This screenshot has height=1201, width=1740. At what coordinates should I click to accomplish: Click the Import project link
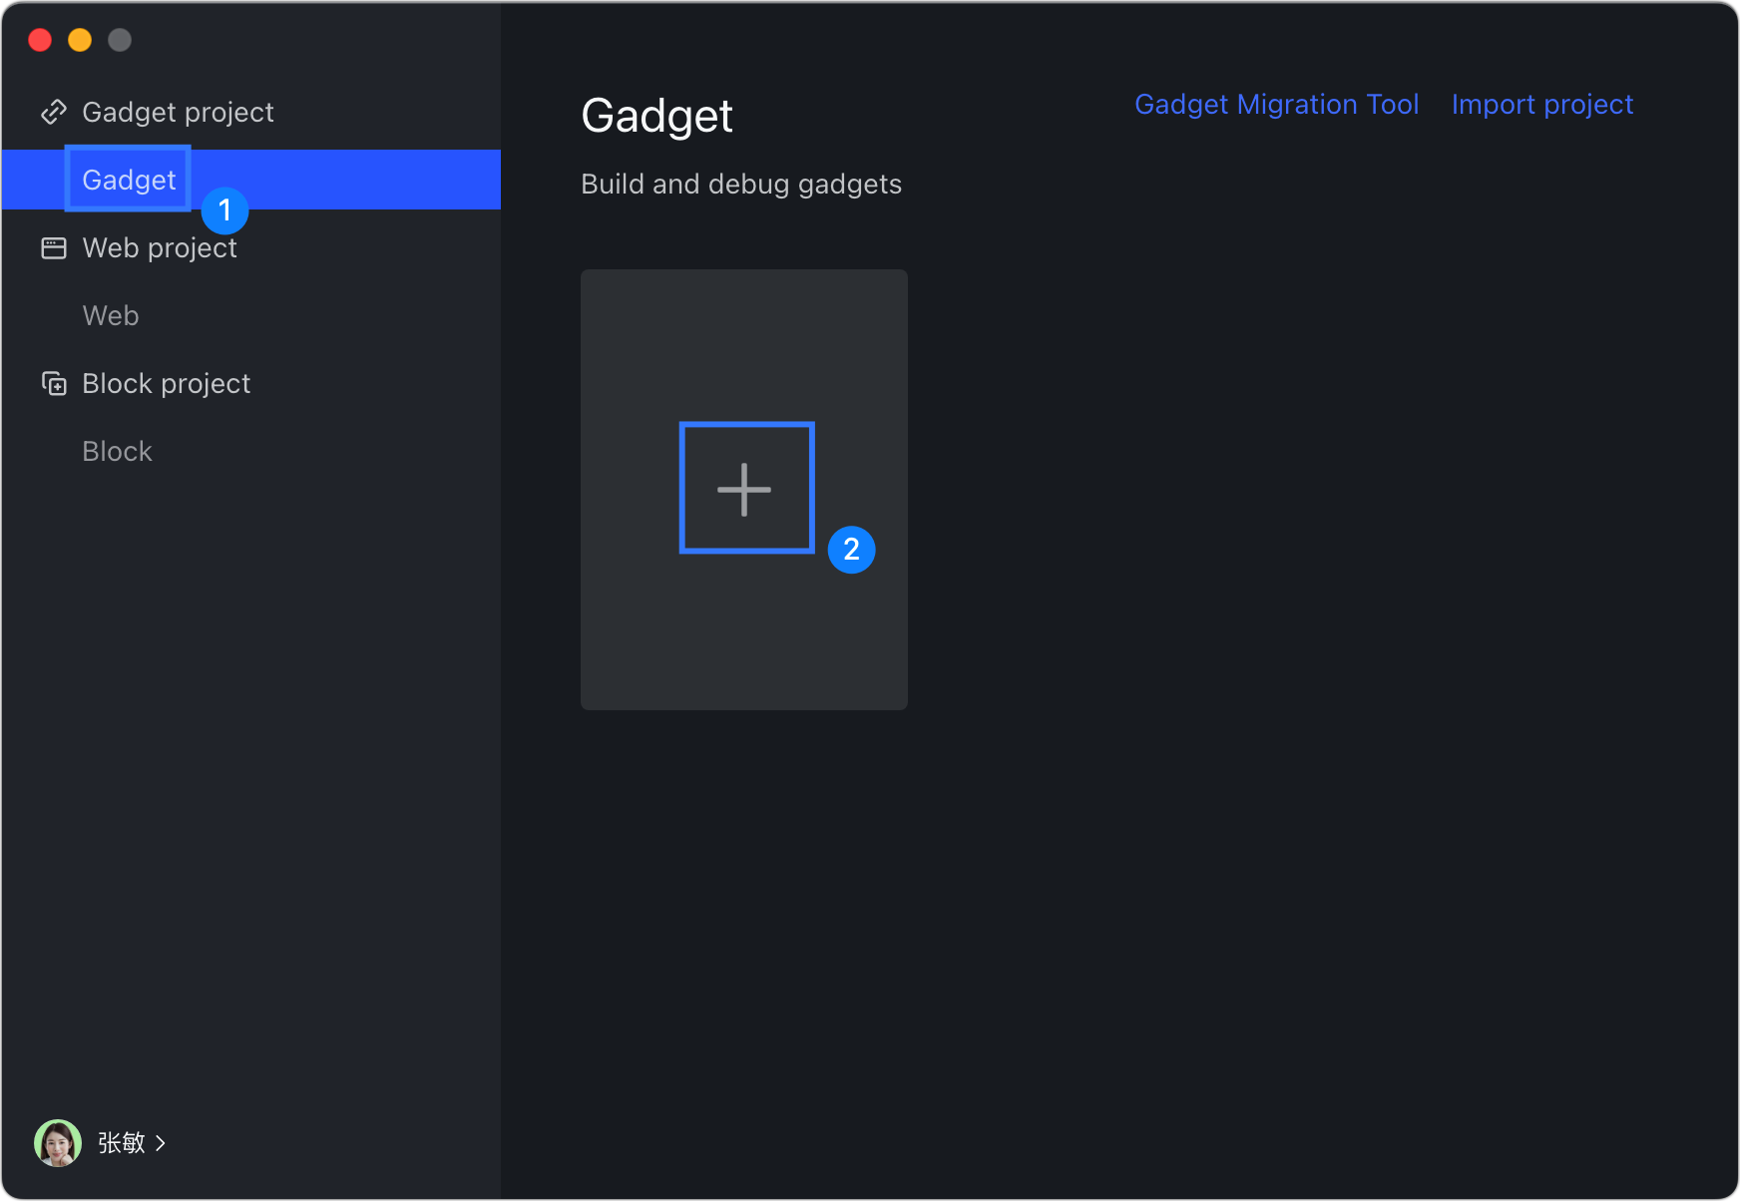(x=1541, y=104)
